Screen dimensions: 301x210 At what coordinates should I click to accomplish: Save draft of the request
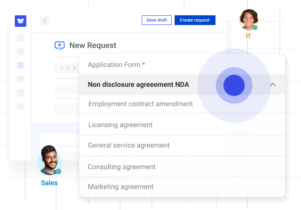156,20
